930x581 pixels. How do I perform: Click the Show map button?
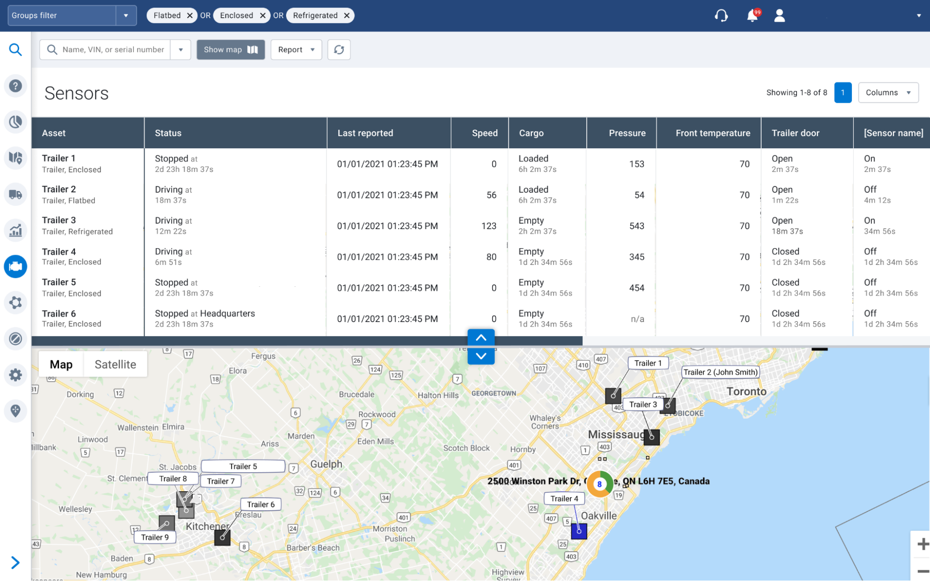tap(230, 49)
